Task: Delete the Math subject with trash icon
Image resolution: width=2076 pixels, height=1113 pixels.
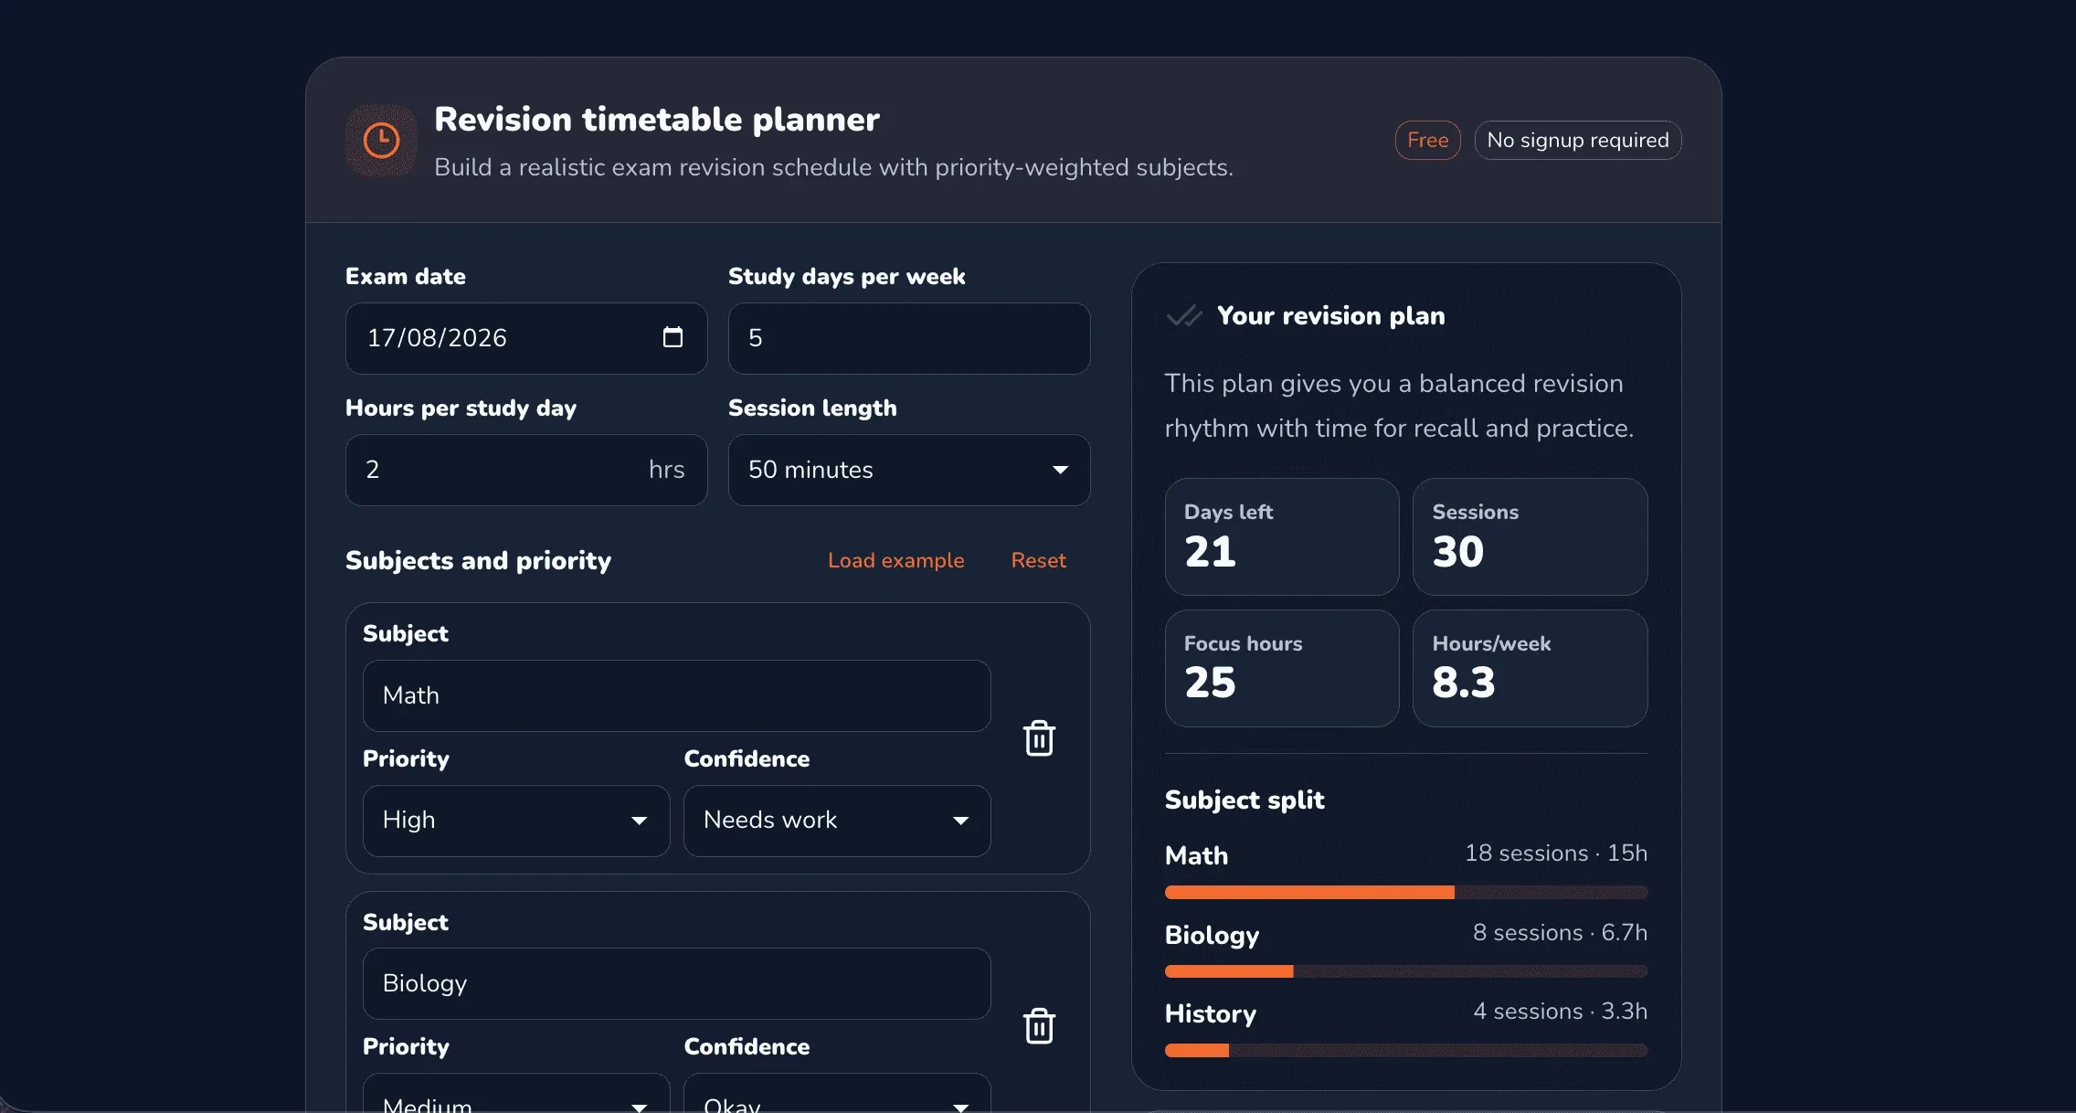Action: [x=1039, y=738]
